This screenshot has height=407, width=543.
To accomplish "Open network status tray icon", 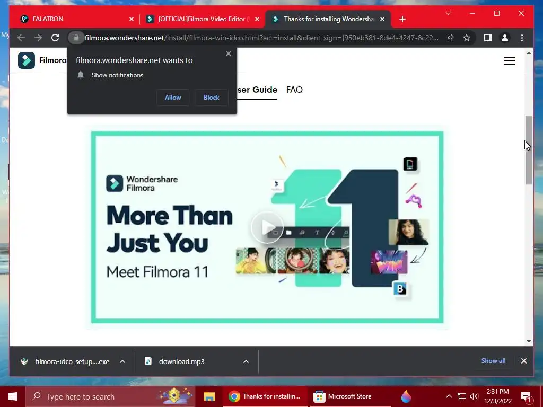I will point(462,396).
